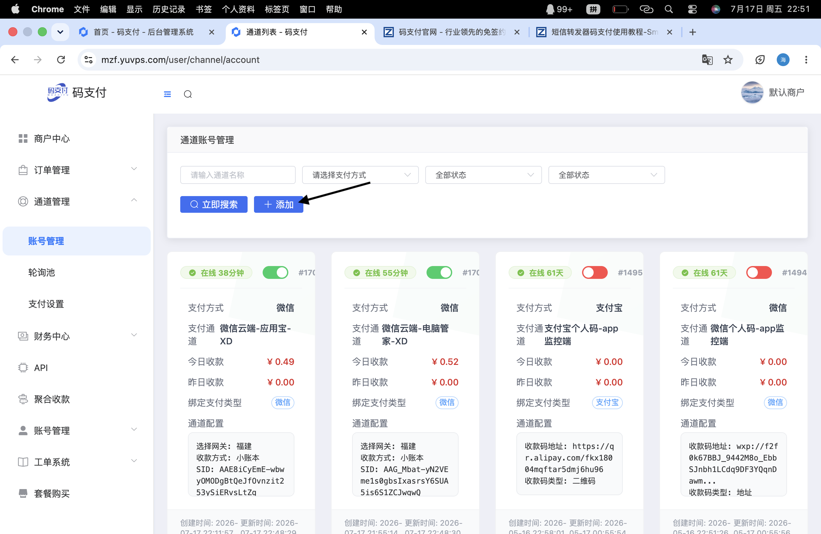Image resolution: width=821 pixels, height=534 pixels.
Task: Enable switch on card #1494
Action: pos(759,273)
